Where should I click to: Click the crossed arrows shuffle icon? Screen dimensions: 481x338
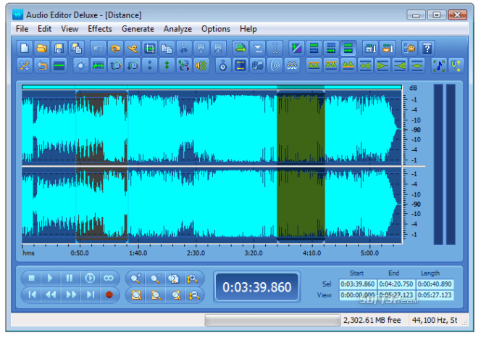click(x=25, y=65)
